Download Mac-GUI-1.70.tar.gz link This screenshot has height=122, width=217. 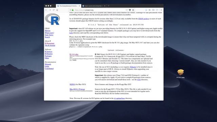(x=77, y=89)
